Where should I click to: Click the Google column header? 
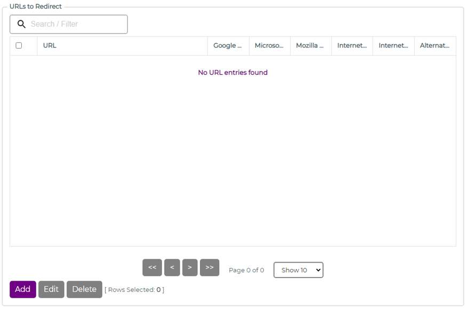(228, 45)
